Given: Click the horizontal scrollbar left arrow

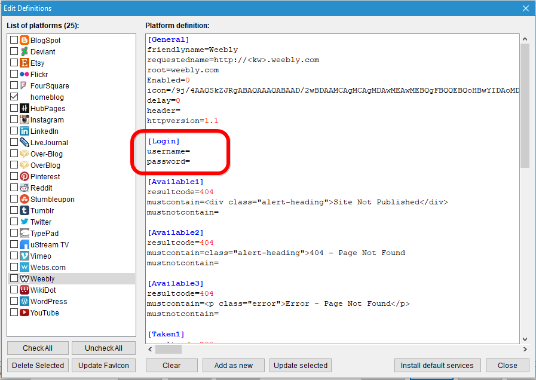Looking at the screenshot, I should [150, 350].
